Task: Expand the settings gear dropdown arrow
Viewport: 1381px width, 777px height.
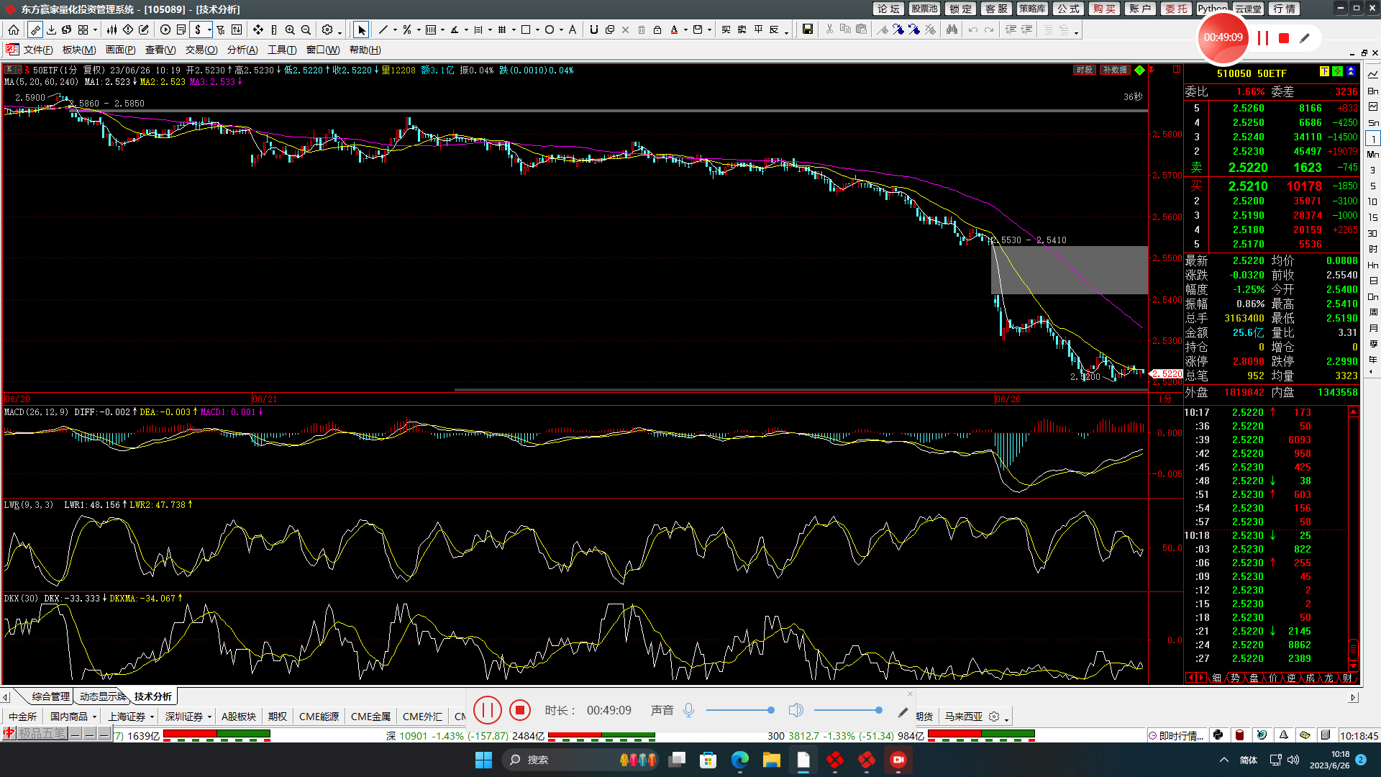Action: (x=339, y=32)
